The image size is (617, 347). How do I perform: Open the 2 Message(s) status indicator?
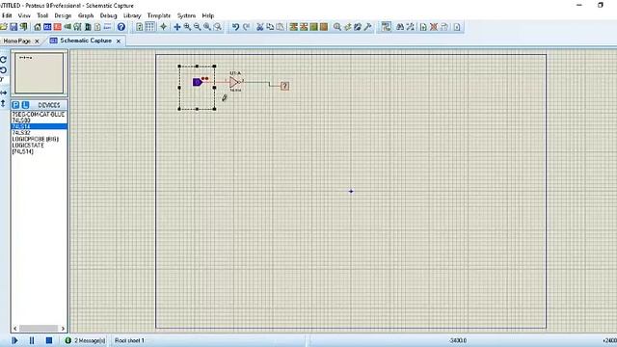[85, 340]
